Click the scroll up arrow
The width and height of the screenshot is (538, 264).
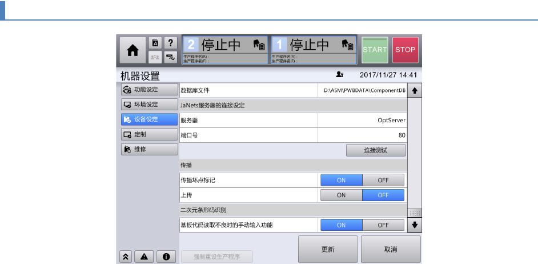tap(415, 91)
